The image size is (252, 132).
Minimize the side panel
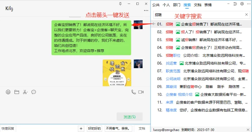click(228, 4)
